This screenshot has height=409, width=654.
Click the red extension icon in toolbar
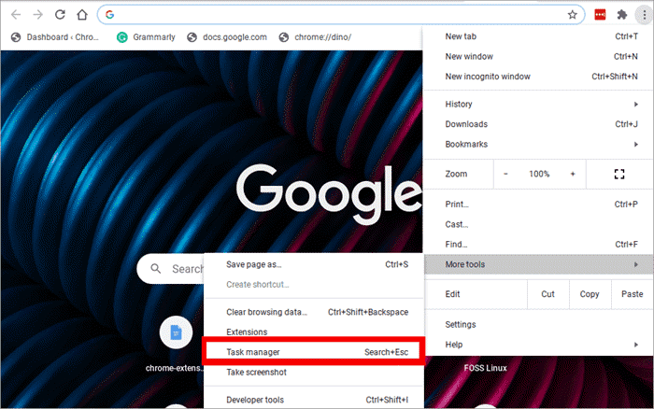(x=601, y=15)
